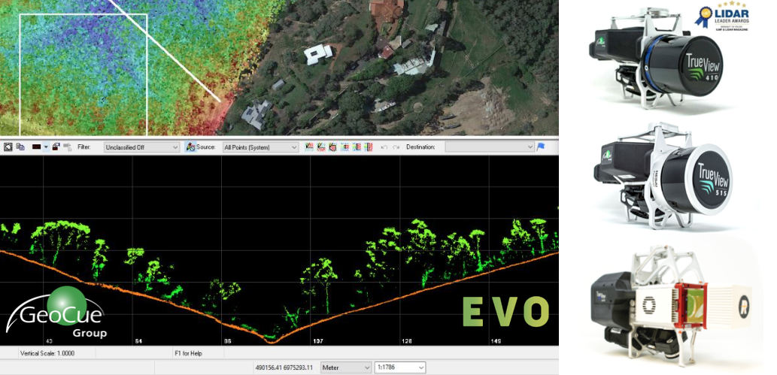Screen dimensions: 777x375
Task: Click the LIDAR Leader Awards badge
Action: [x=723, y=18]
